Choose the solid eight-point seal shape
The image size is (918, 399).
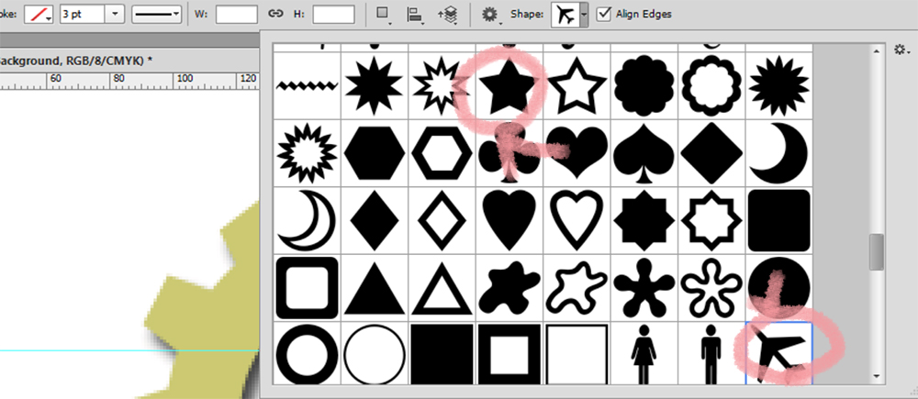click(x=644, y=220)
